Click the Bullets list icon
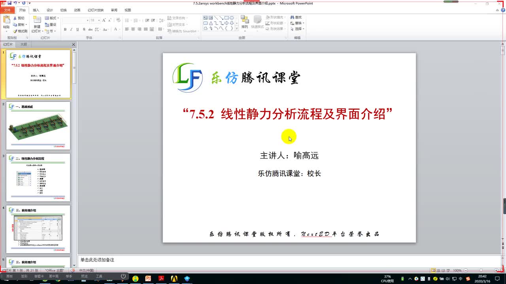This screenshot has height=284, width=506. 127,21
